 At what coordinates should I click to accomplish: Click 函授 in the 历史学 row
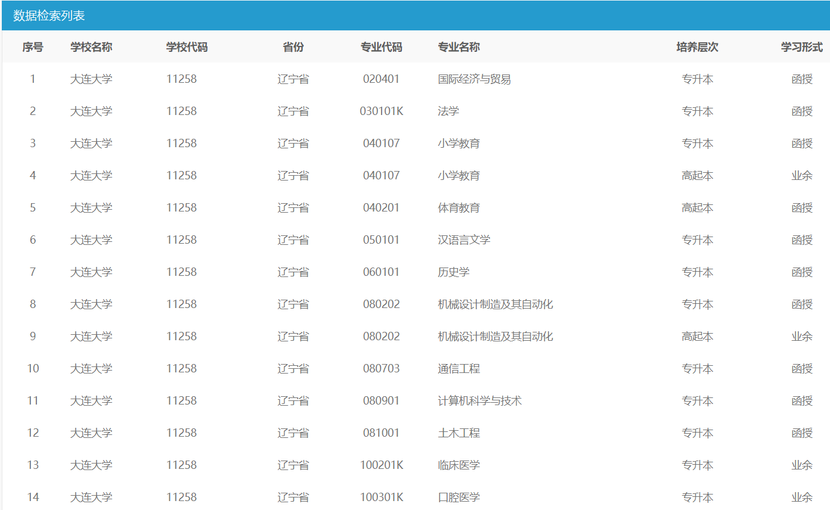click(x=802, y=272)
